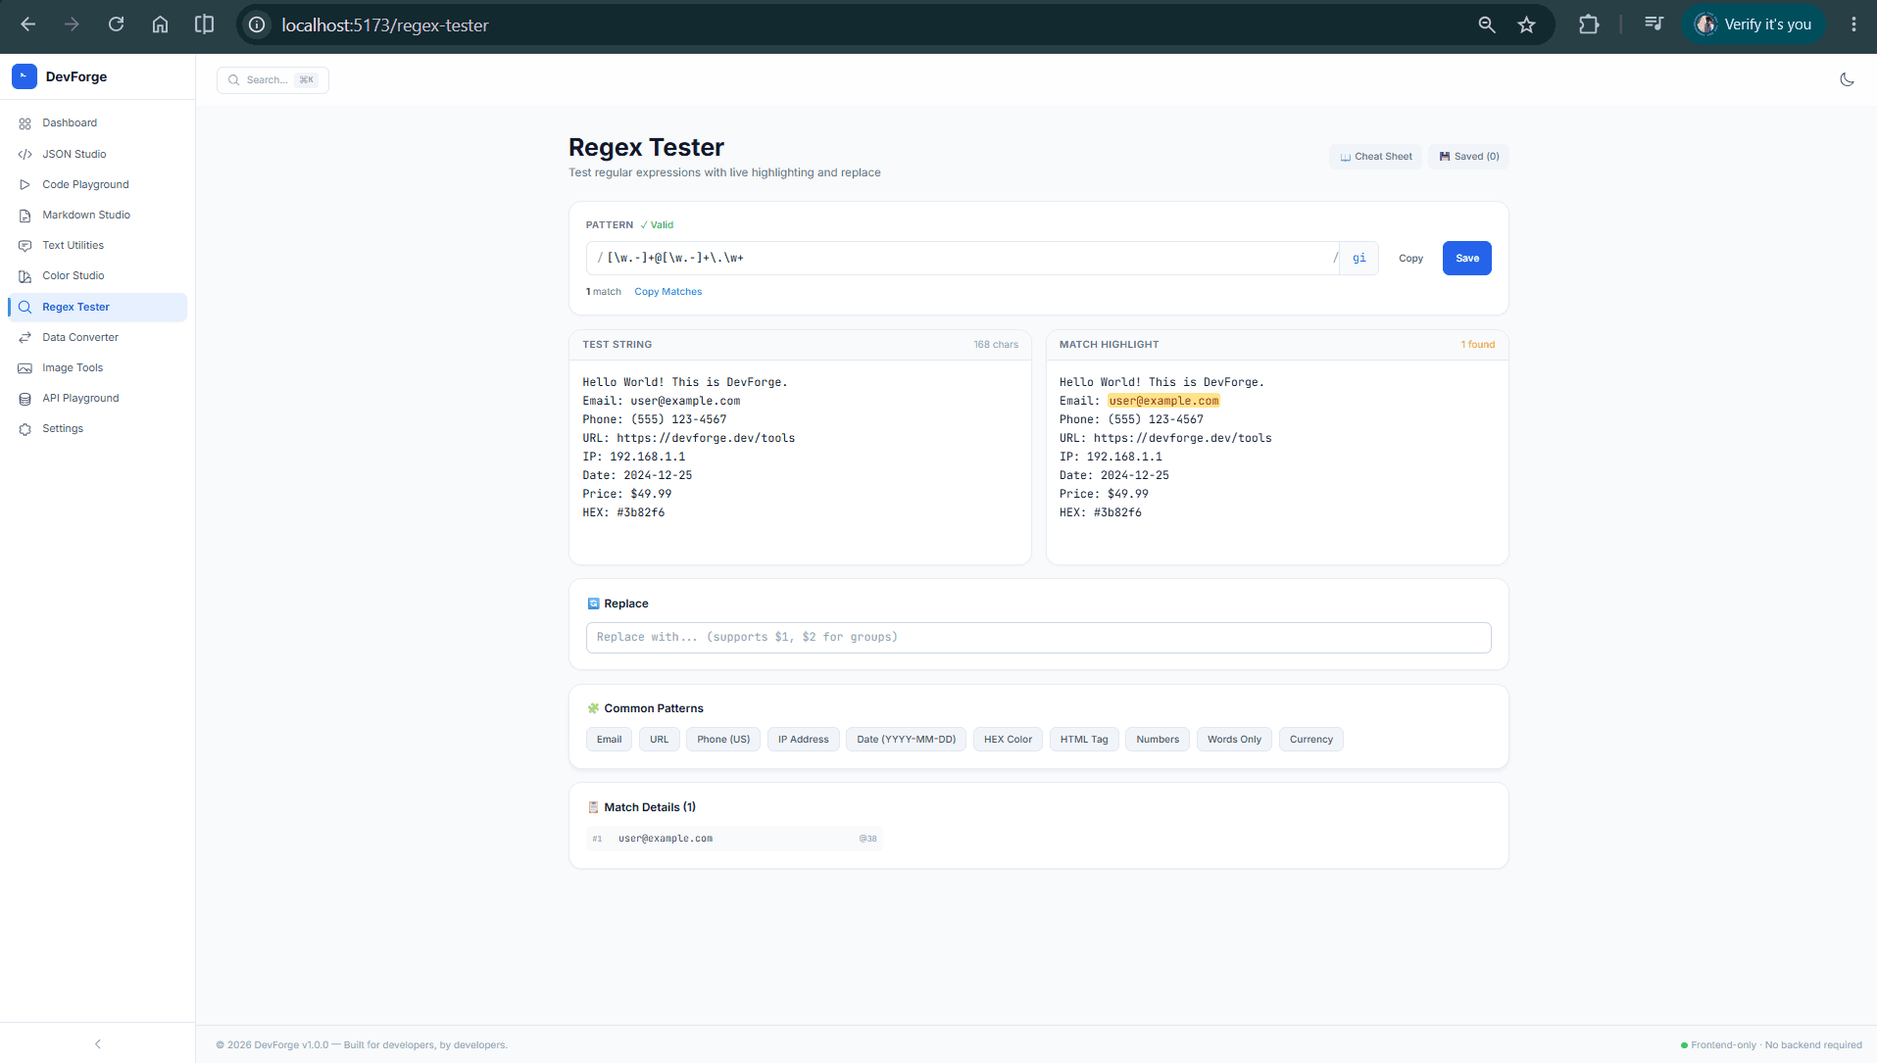1877x1063 pixels.
Task: Apply the HTML Tag pattern
Action: 1084,740
